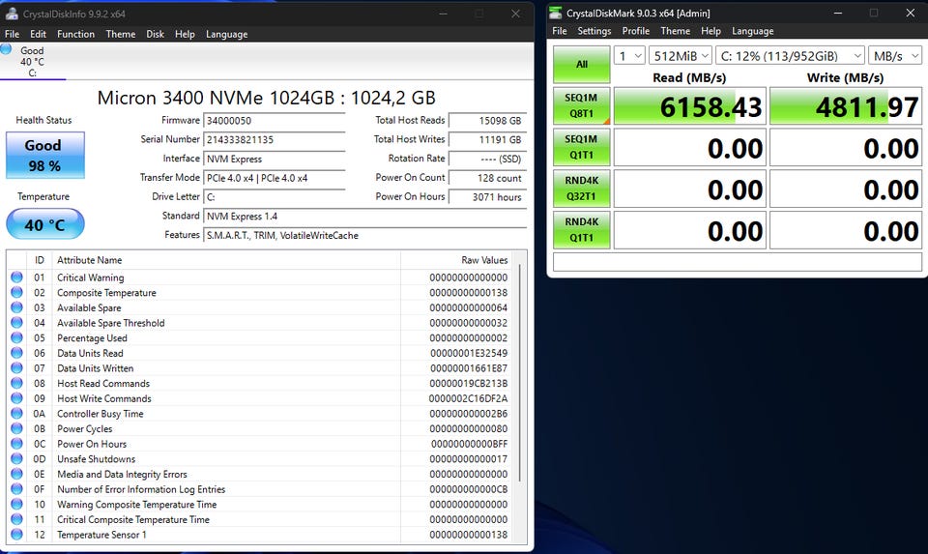Open File menu in CrystalDiskInfo
The height and width of the screenshot is (554, 928).
(12, 34)
